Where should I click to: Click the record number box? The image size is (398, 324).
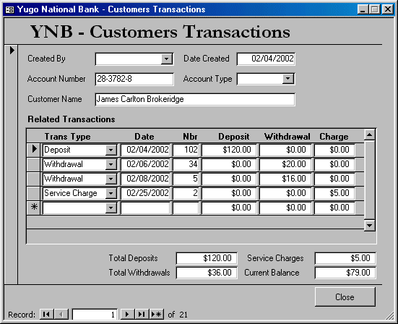pos(95,315)
